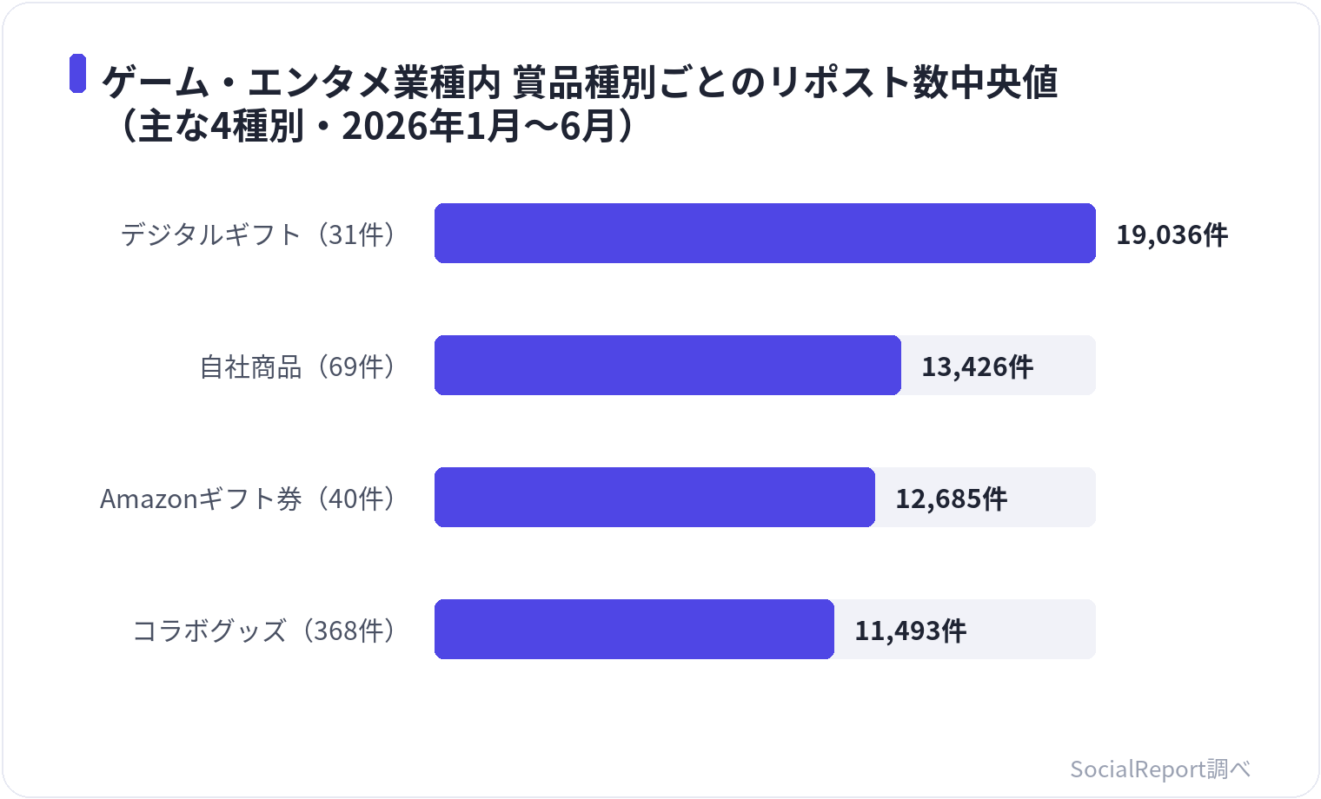
Task: Click the 自社商品 purple bar
Action: click(x=667, y=365)
